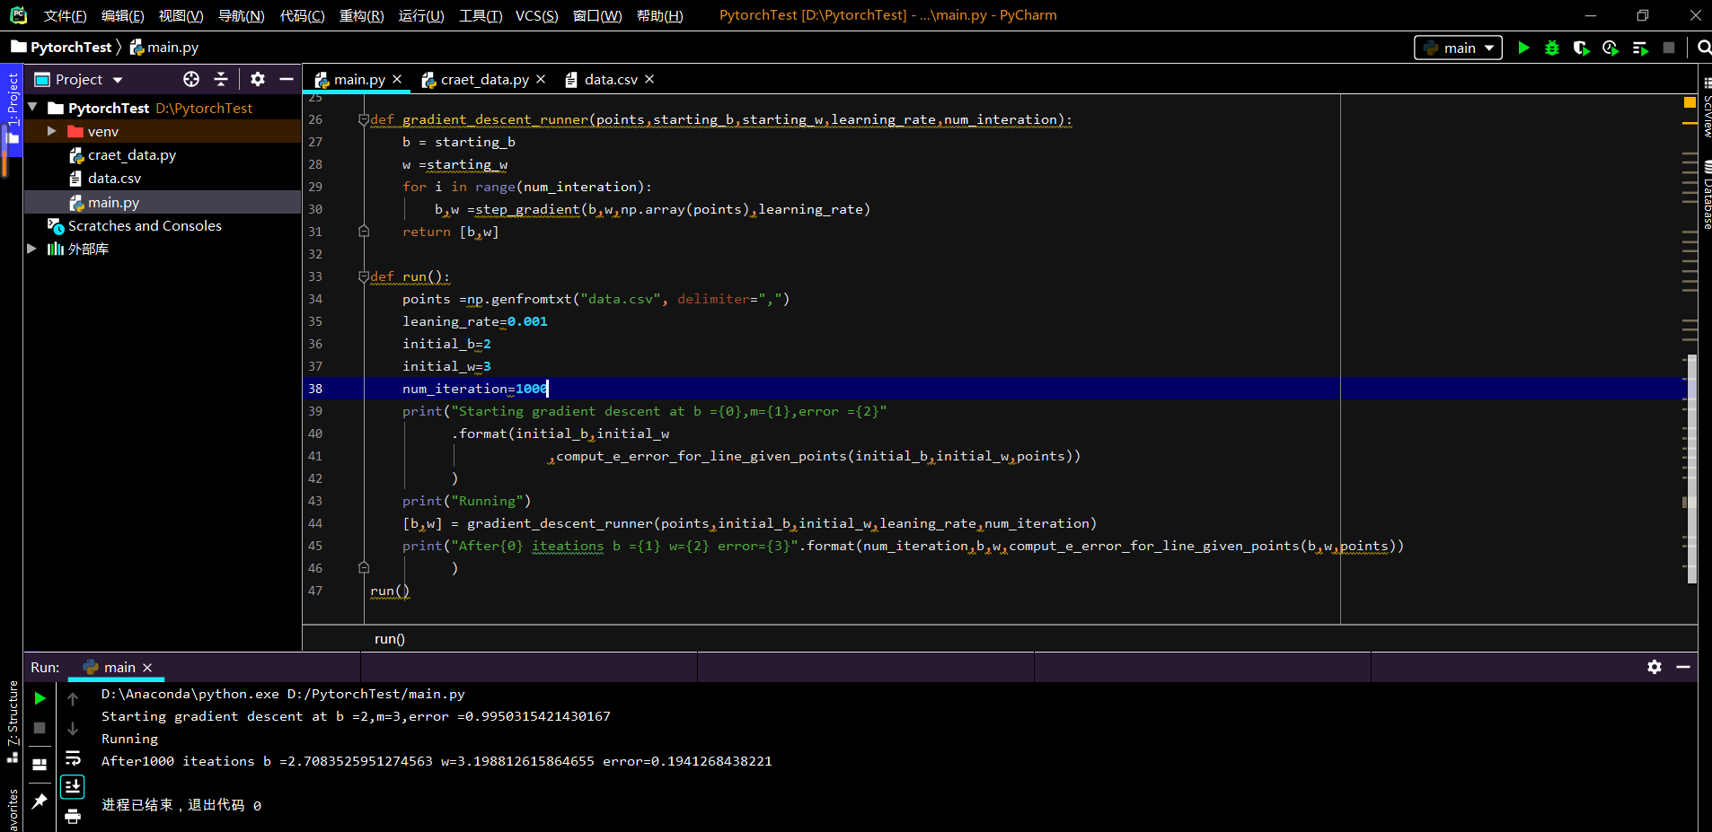Open the profiler run icon
This screenshot has width=1712, height=832.
tap(1611, 48)
